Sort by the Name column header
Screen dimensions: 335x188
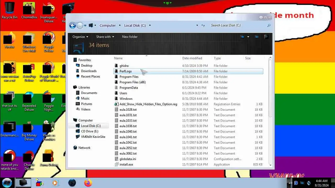coord(147,58)
